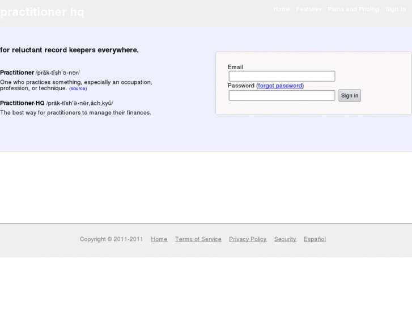Click the bold 'Practitioner' definition term
This screenshot has height=309, width=412.
[x=17, y=73]
